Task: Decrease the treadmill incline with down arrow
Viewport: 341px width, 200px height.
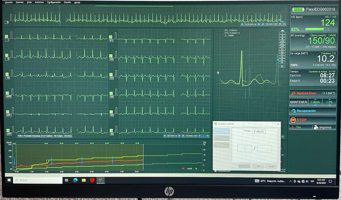Action: click(x=329, y=105)
